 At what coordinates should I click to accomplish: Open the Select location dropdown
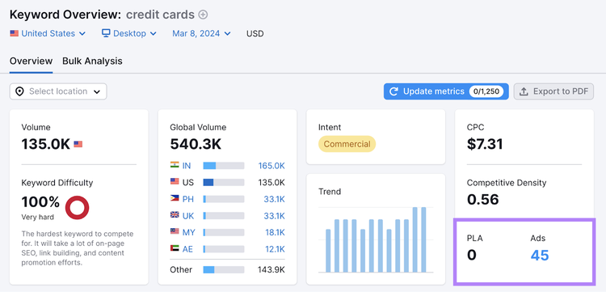58,91
